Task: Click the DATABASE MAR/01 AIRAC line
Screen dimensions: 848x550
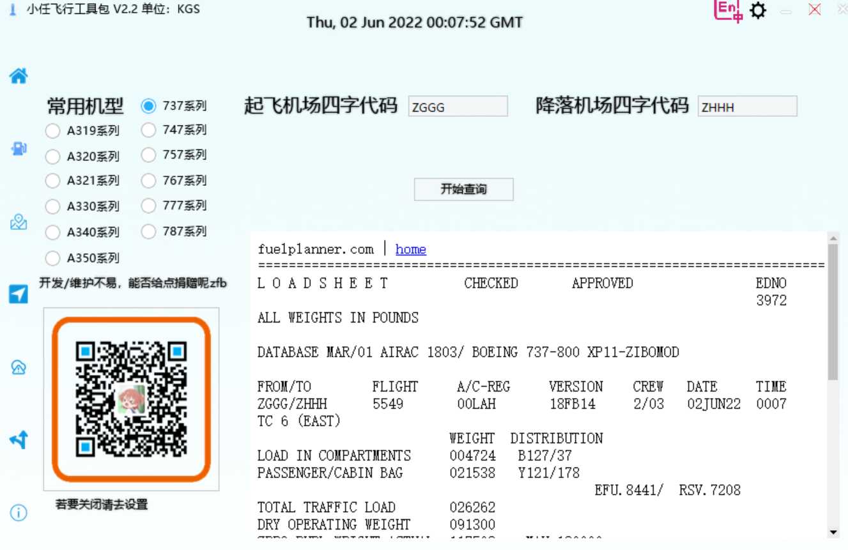Action: (x=468, y=353)
